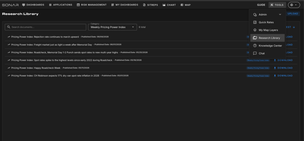This screenshot has height=141, width=304.
Task: Open 'Rejection rate continues to march upward' document
Action: (45, 37)
